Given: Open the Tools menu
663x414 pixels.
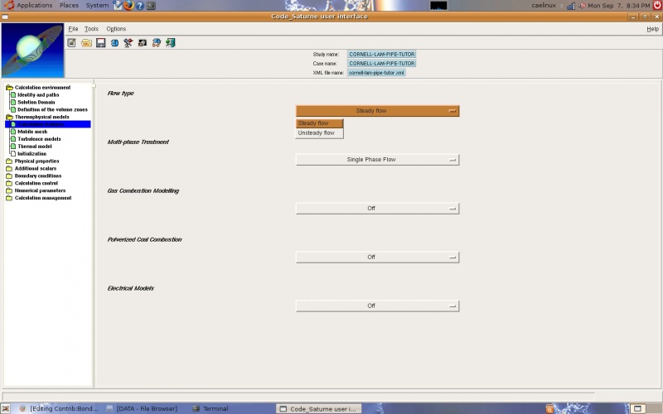Looking at the screenshot, I should pyautogui.click(x=91, y=29).
